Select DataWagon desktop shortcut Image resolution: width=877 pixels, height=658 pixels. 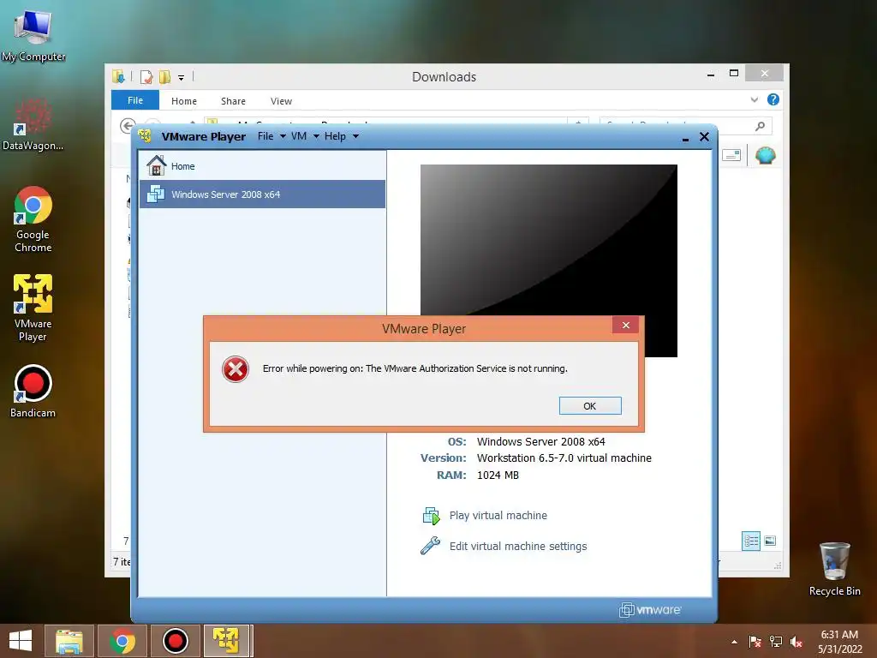[33, 125]
